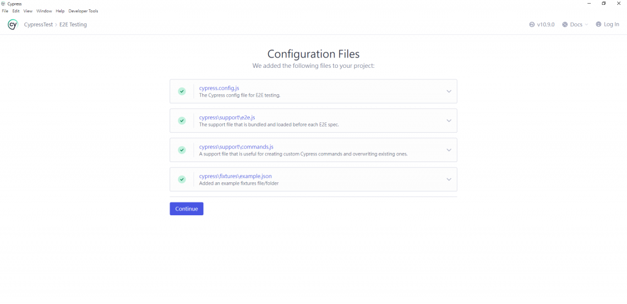Click the version badge icon beside v10.9.0

[x=532, y=24]
